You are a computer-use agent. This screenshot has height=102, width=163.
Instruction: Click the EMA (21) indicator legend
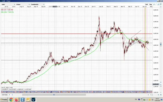[x=7, y=10]
